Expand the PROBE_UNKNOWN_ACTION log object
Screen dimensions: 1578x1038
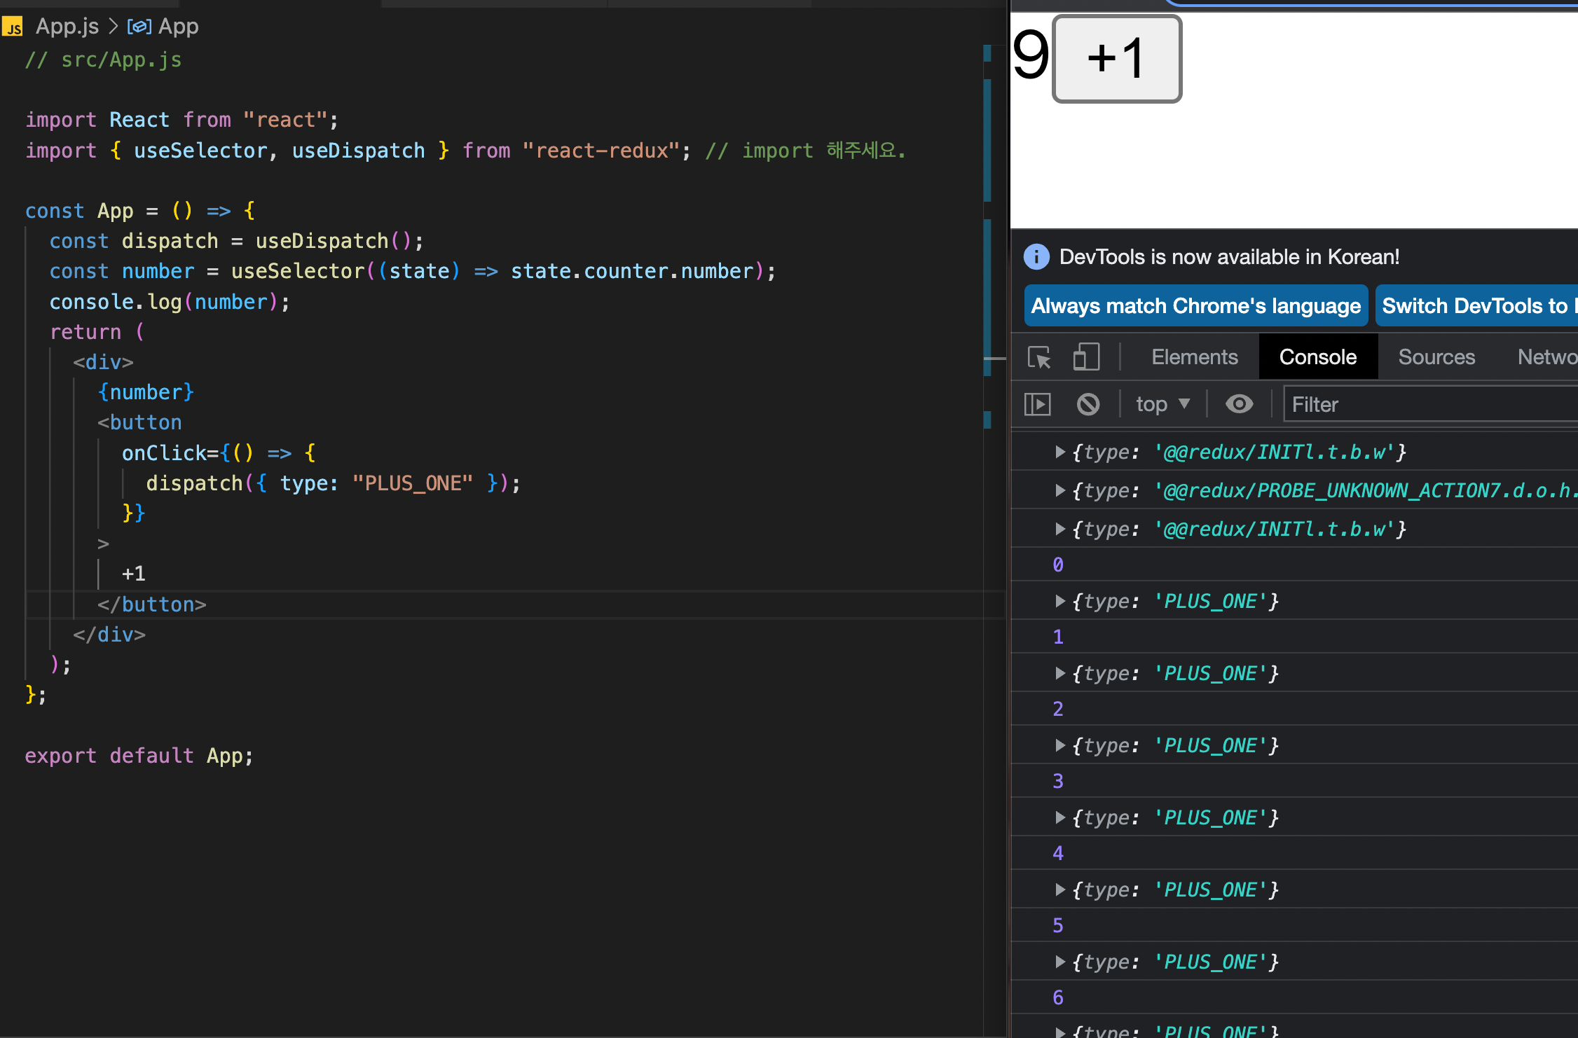click(1060, 491)
